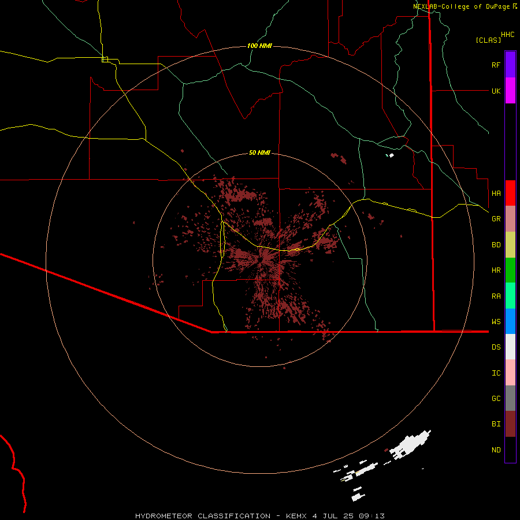Click the 'BD' legend label

496,245
